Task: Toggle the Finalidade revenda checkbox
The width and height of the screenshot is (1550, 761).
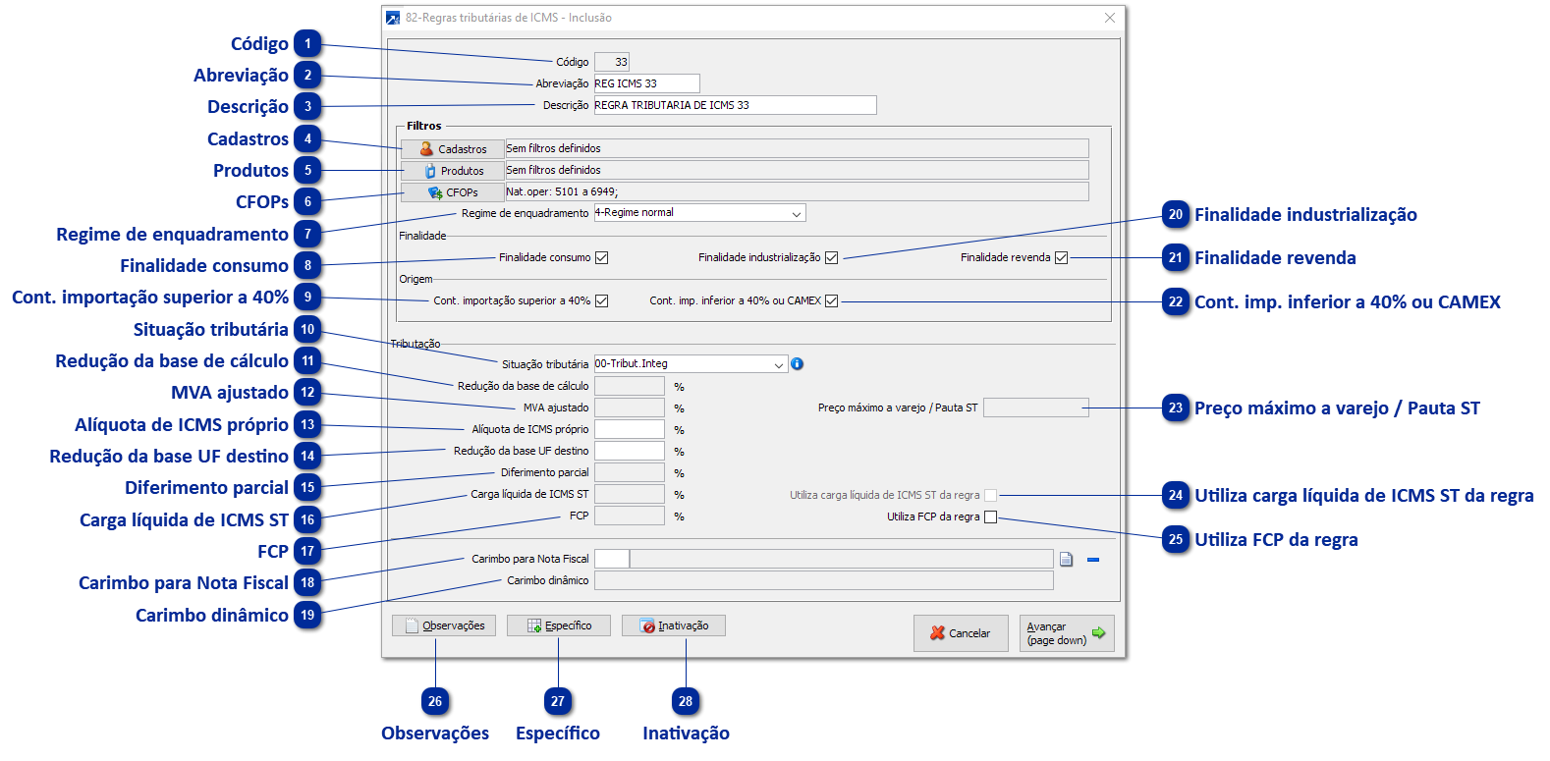Action: pos(1061,258)
